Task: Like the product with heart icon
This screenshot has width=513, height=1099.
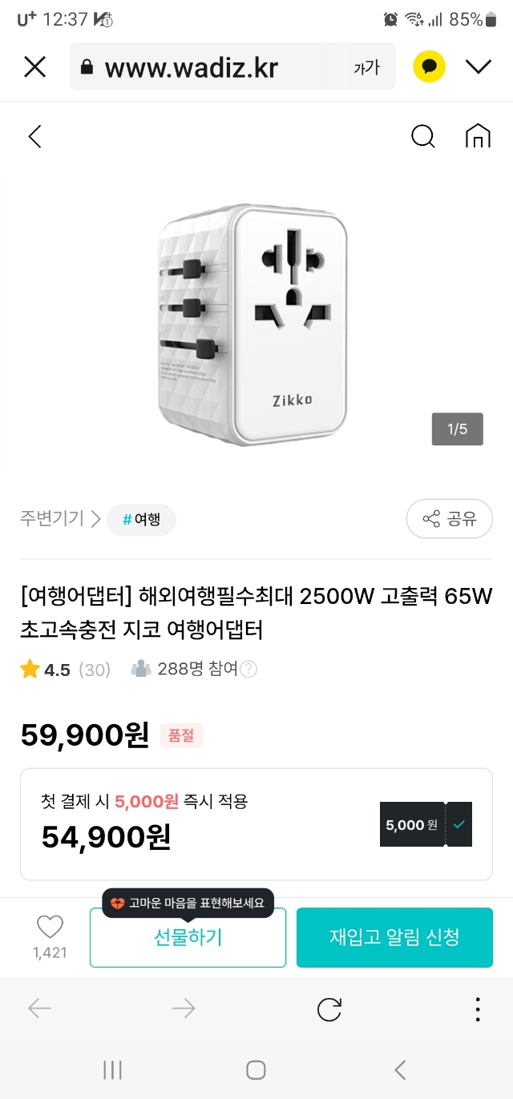Action: tap(50, 928)
